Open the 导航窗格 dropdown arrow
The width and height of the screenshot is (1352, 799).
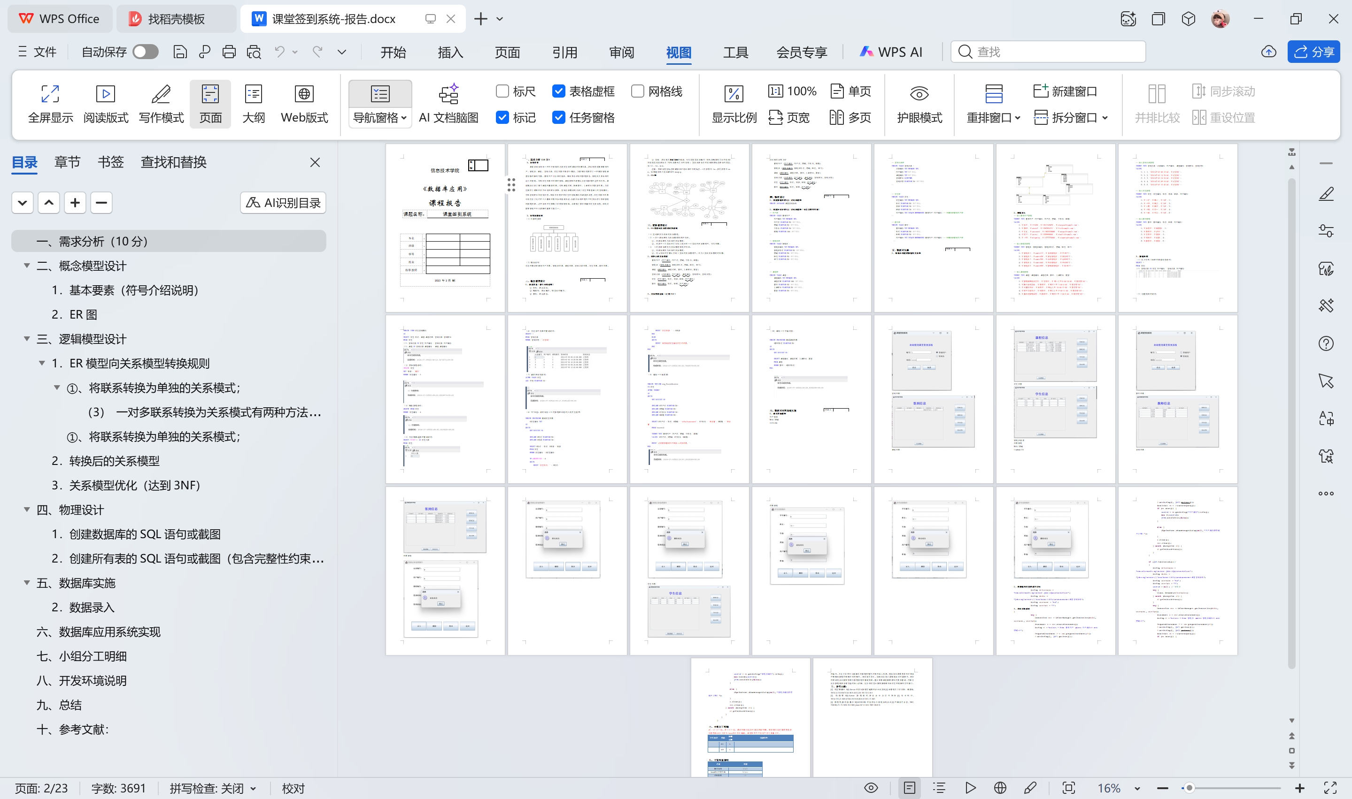[x=403, y=118]
